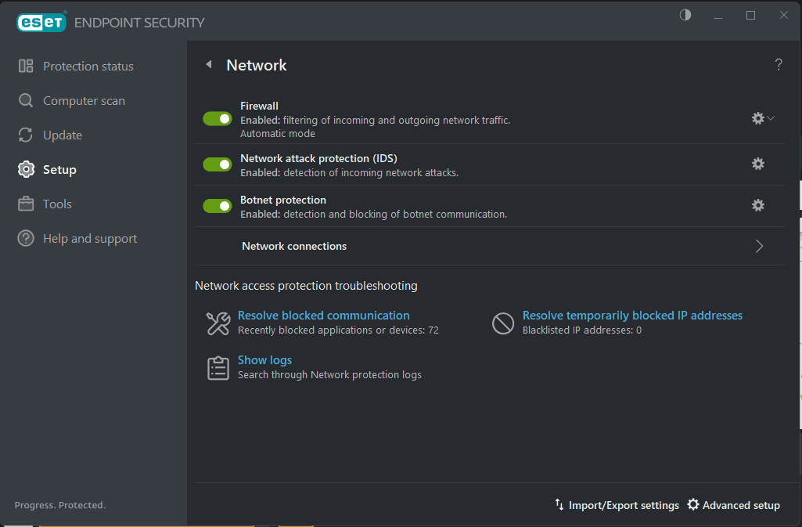Open the help question mark icon

[x=779, y=64]
